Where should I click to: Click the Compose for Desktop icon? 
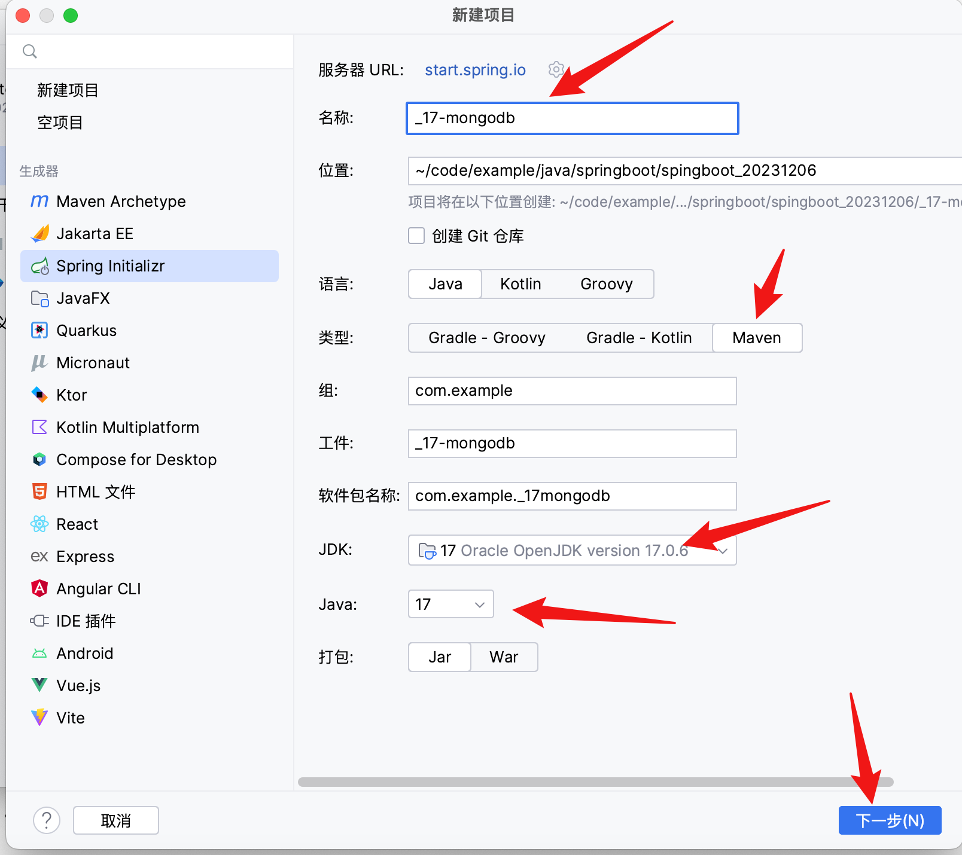tap(39, 460)
